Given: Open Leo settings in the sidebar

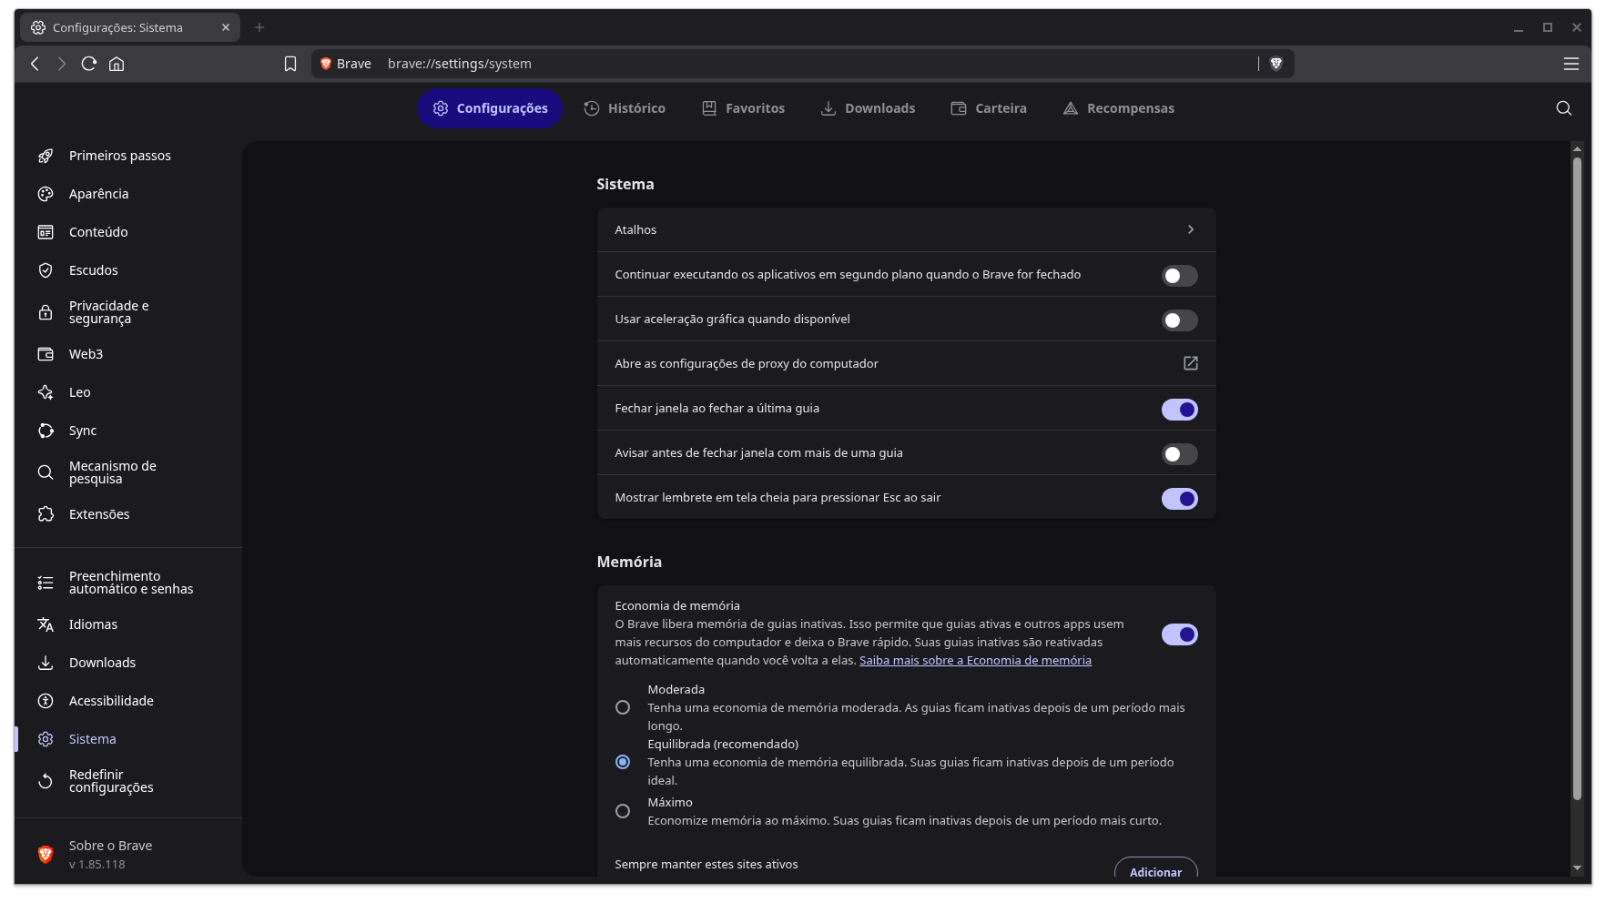Looking at the screenshot, I should tap(79, 392).
